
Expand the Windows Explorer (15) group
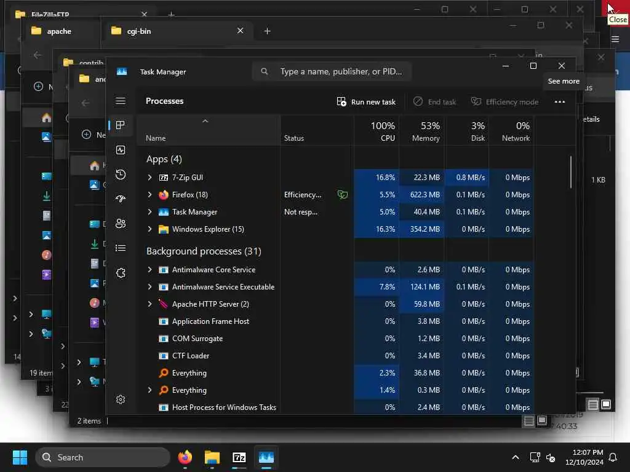[150, 229]
